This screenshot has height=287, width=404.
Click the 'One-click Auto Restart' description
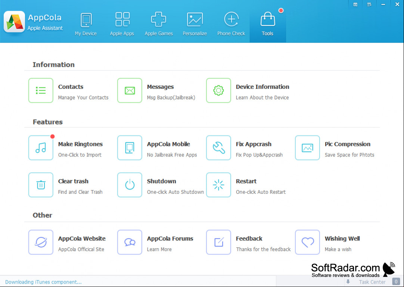261,192
